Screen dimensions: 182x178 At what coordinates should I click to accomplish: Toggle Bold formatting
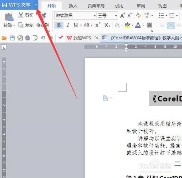click(x=59, y=25)
